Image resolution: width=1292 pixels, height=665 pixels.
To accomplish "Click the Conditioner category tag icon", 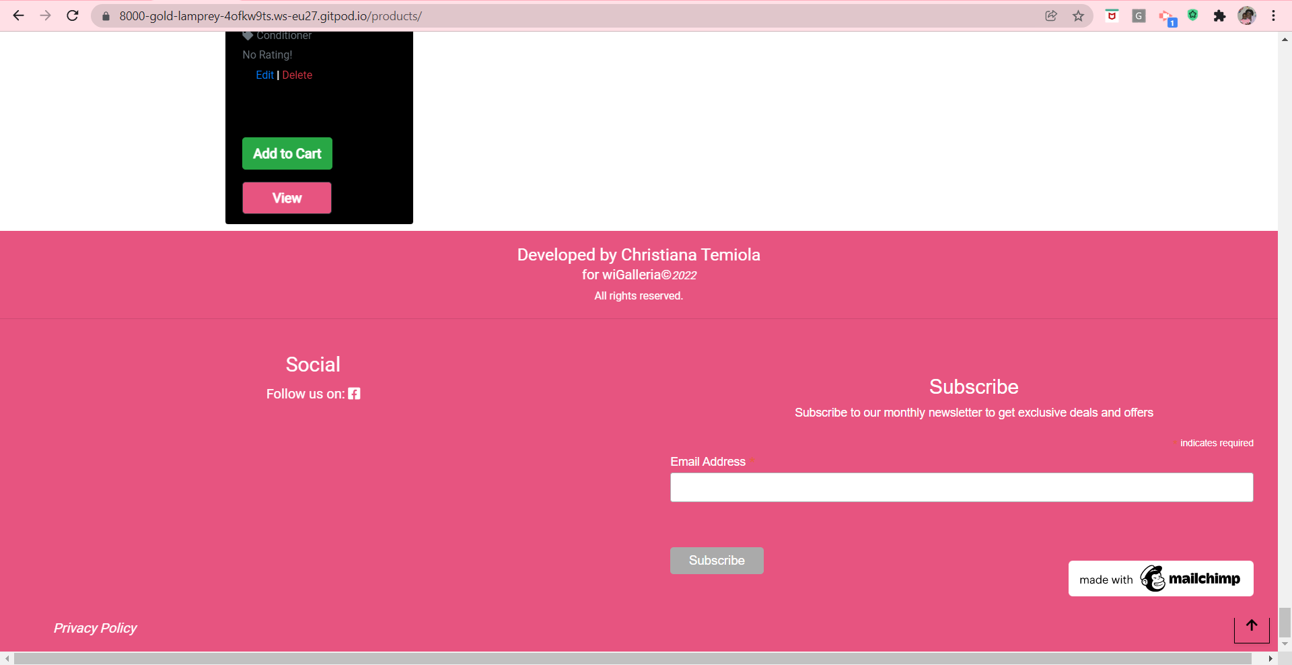I will coord(248,35).
